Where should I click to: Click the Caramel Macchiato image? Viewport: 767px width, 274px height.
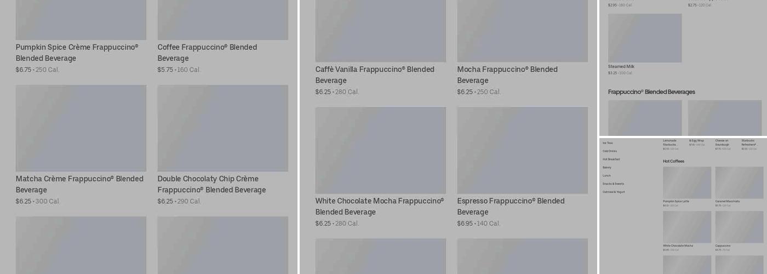pos(739,182)
